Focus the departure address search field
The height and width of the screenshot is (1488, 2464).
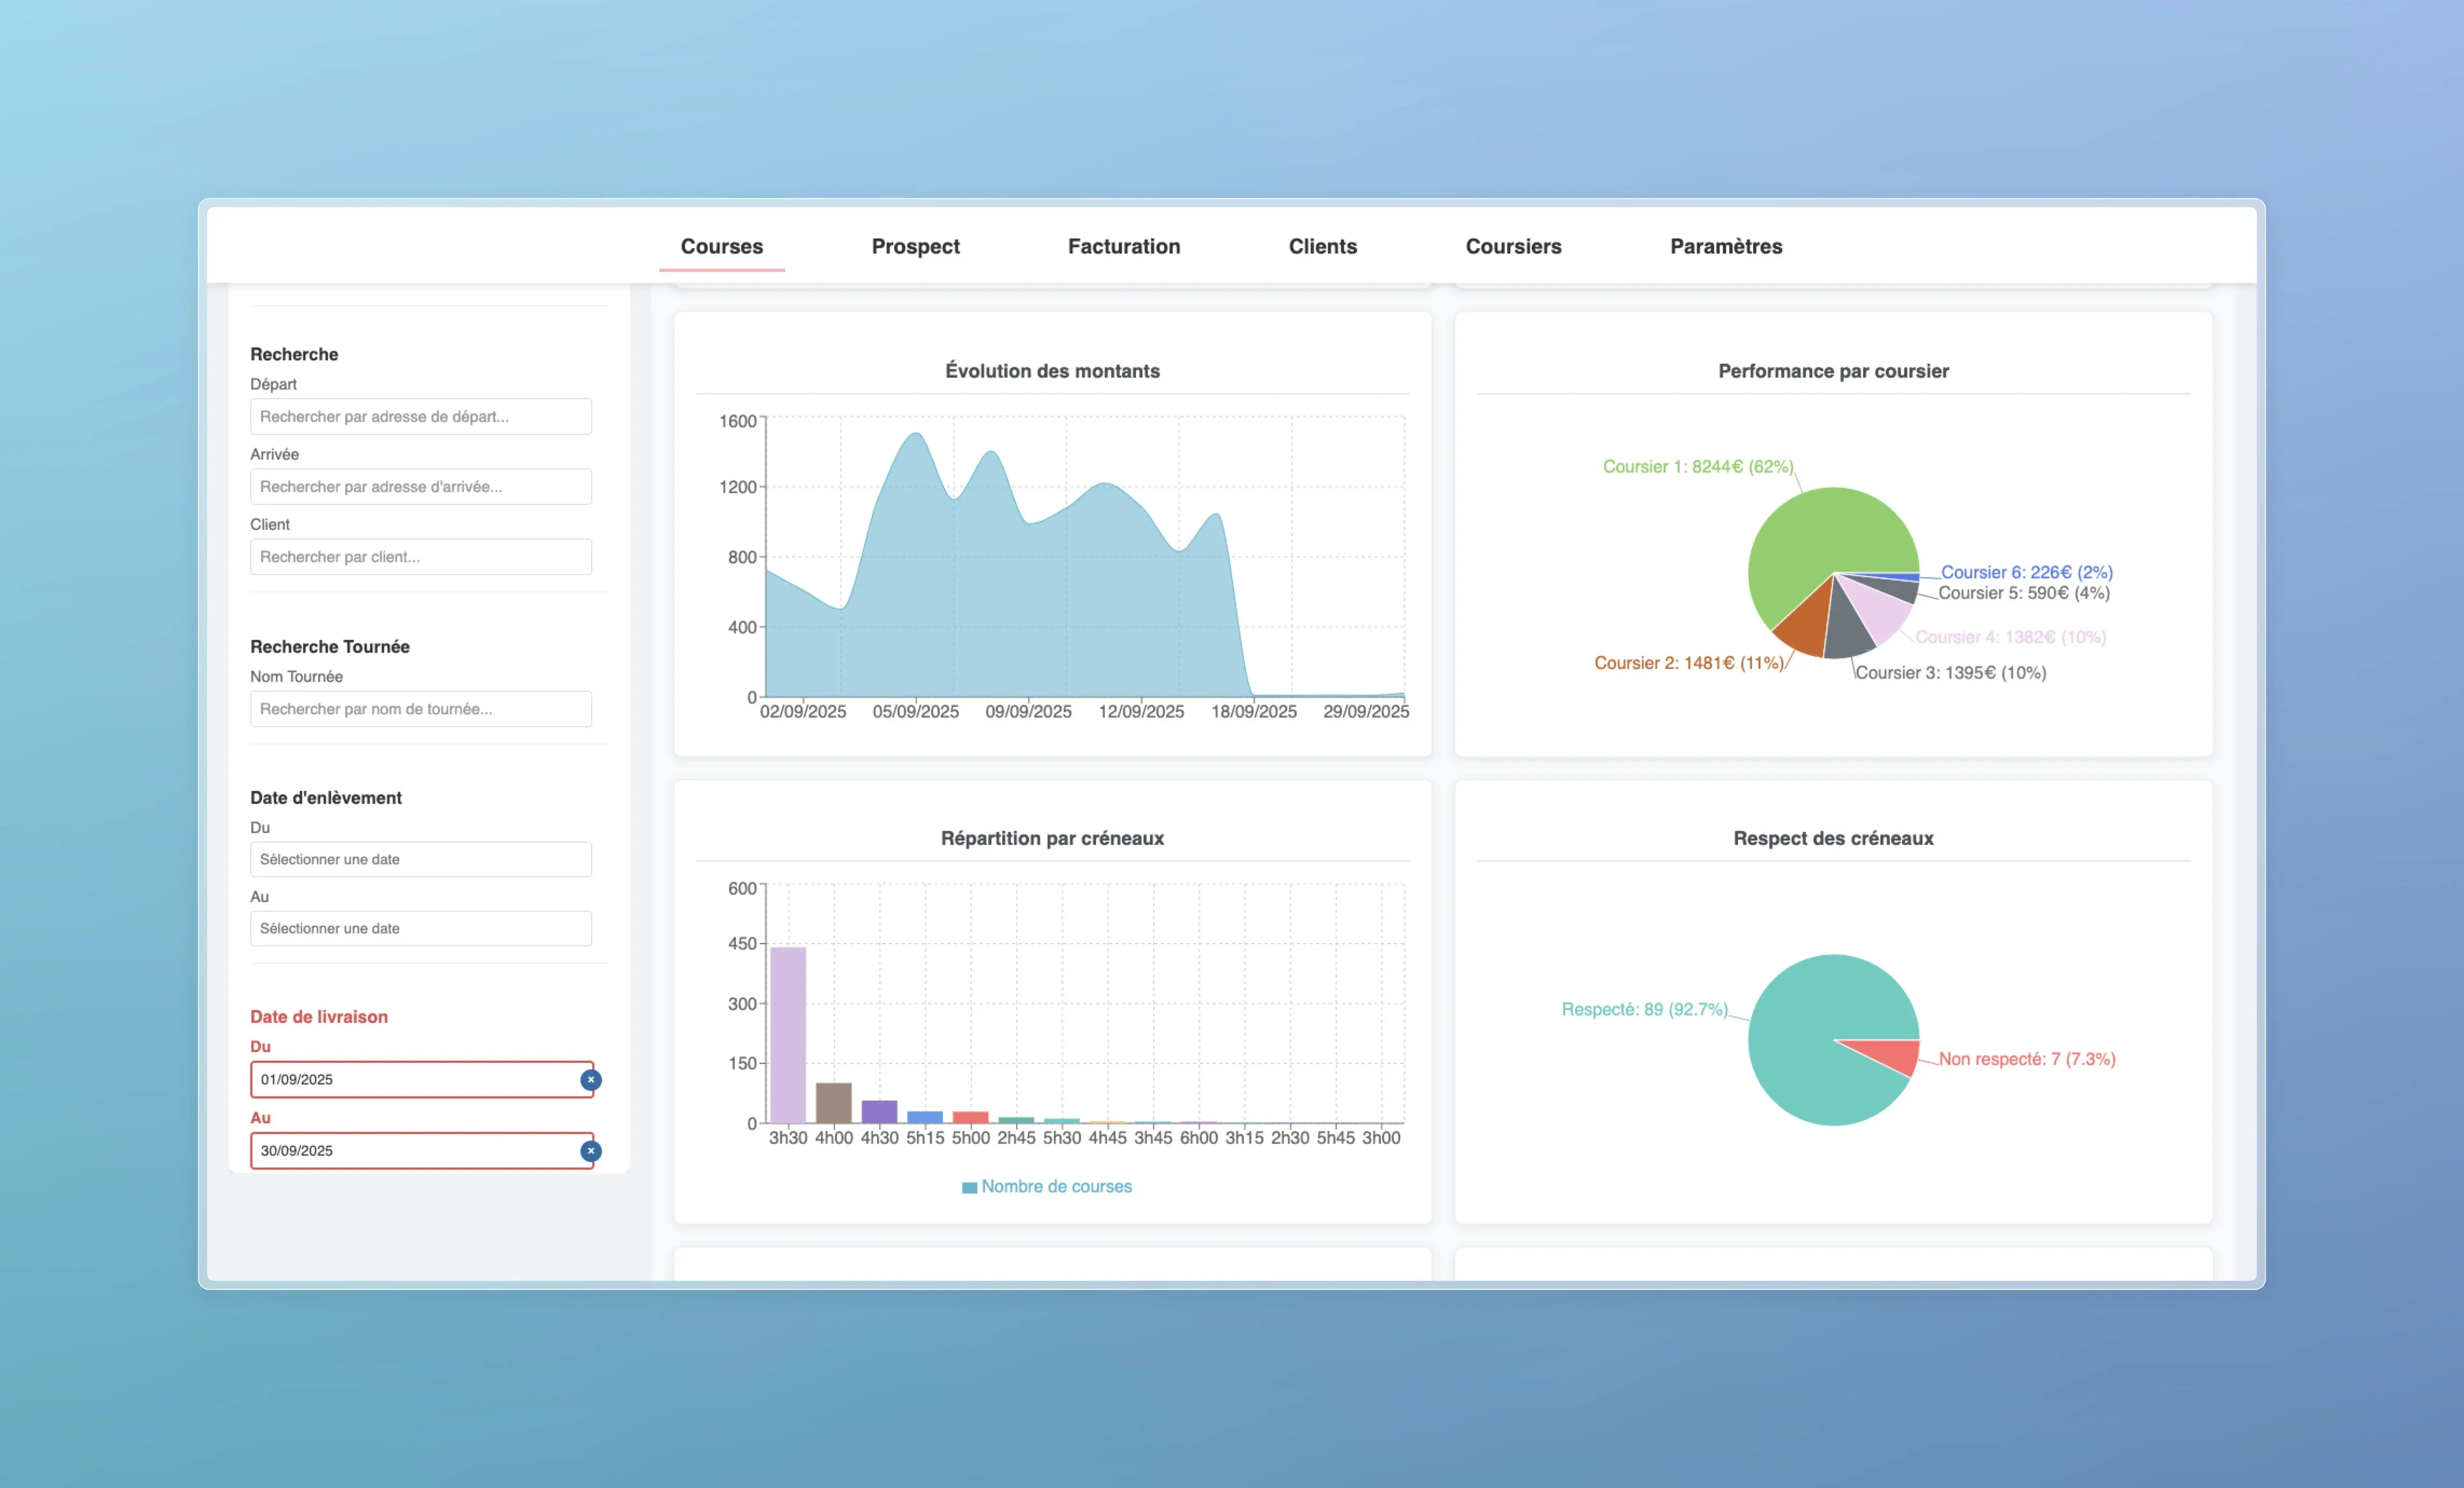click(420, 417)
